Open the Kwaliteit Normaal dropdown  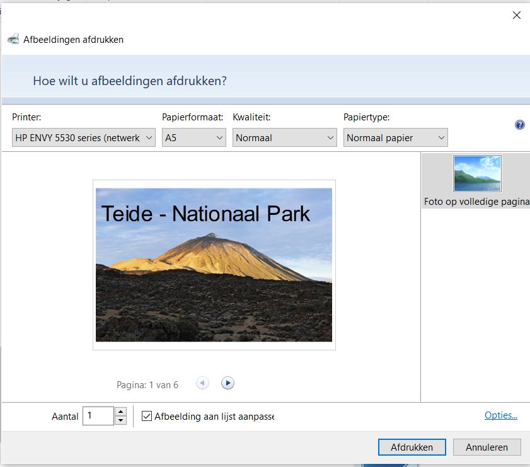[x=285, y=137]
